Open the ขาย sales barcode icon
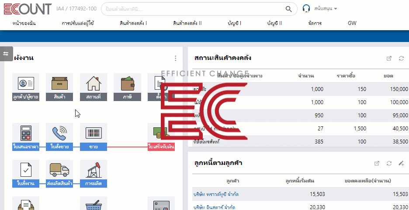This screenshot has width=409, height=210. coord(94,137)
